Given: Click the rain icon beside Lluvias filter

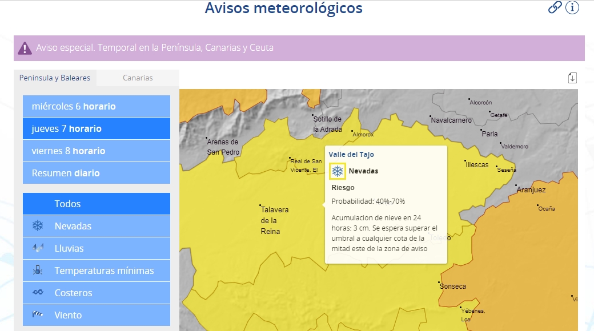Looking at the screenshot, I should (x=38, y=248).
